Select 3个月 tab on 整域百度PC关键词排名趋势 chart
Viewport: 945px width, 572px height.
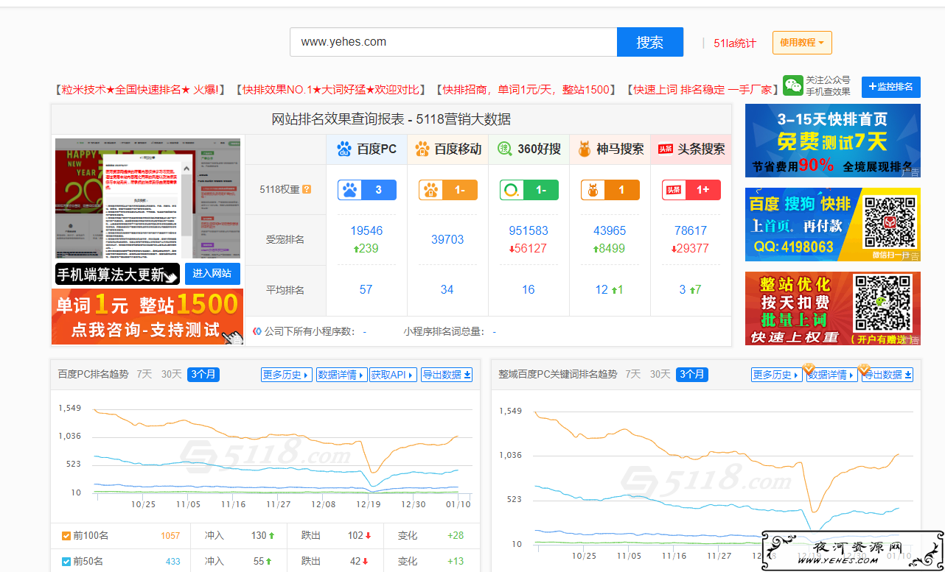click(x=692, y=374)
